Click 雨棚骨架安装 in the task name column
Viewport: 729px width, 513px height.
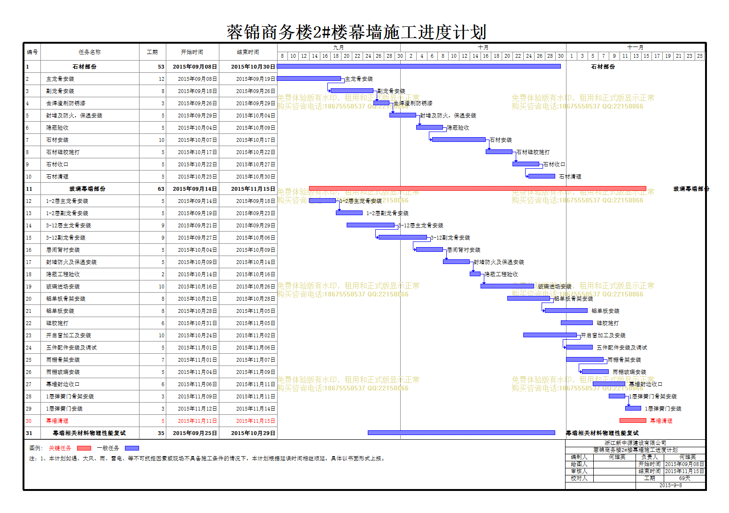coord(63,360)
